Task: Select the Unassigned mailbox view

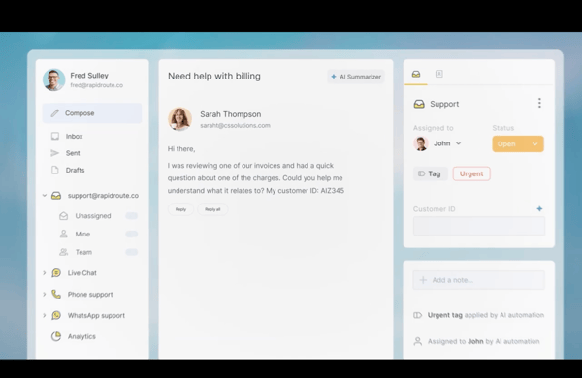Action: coord(93,216)
